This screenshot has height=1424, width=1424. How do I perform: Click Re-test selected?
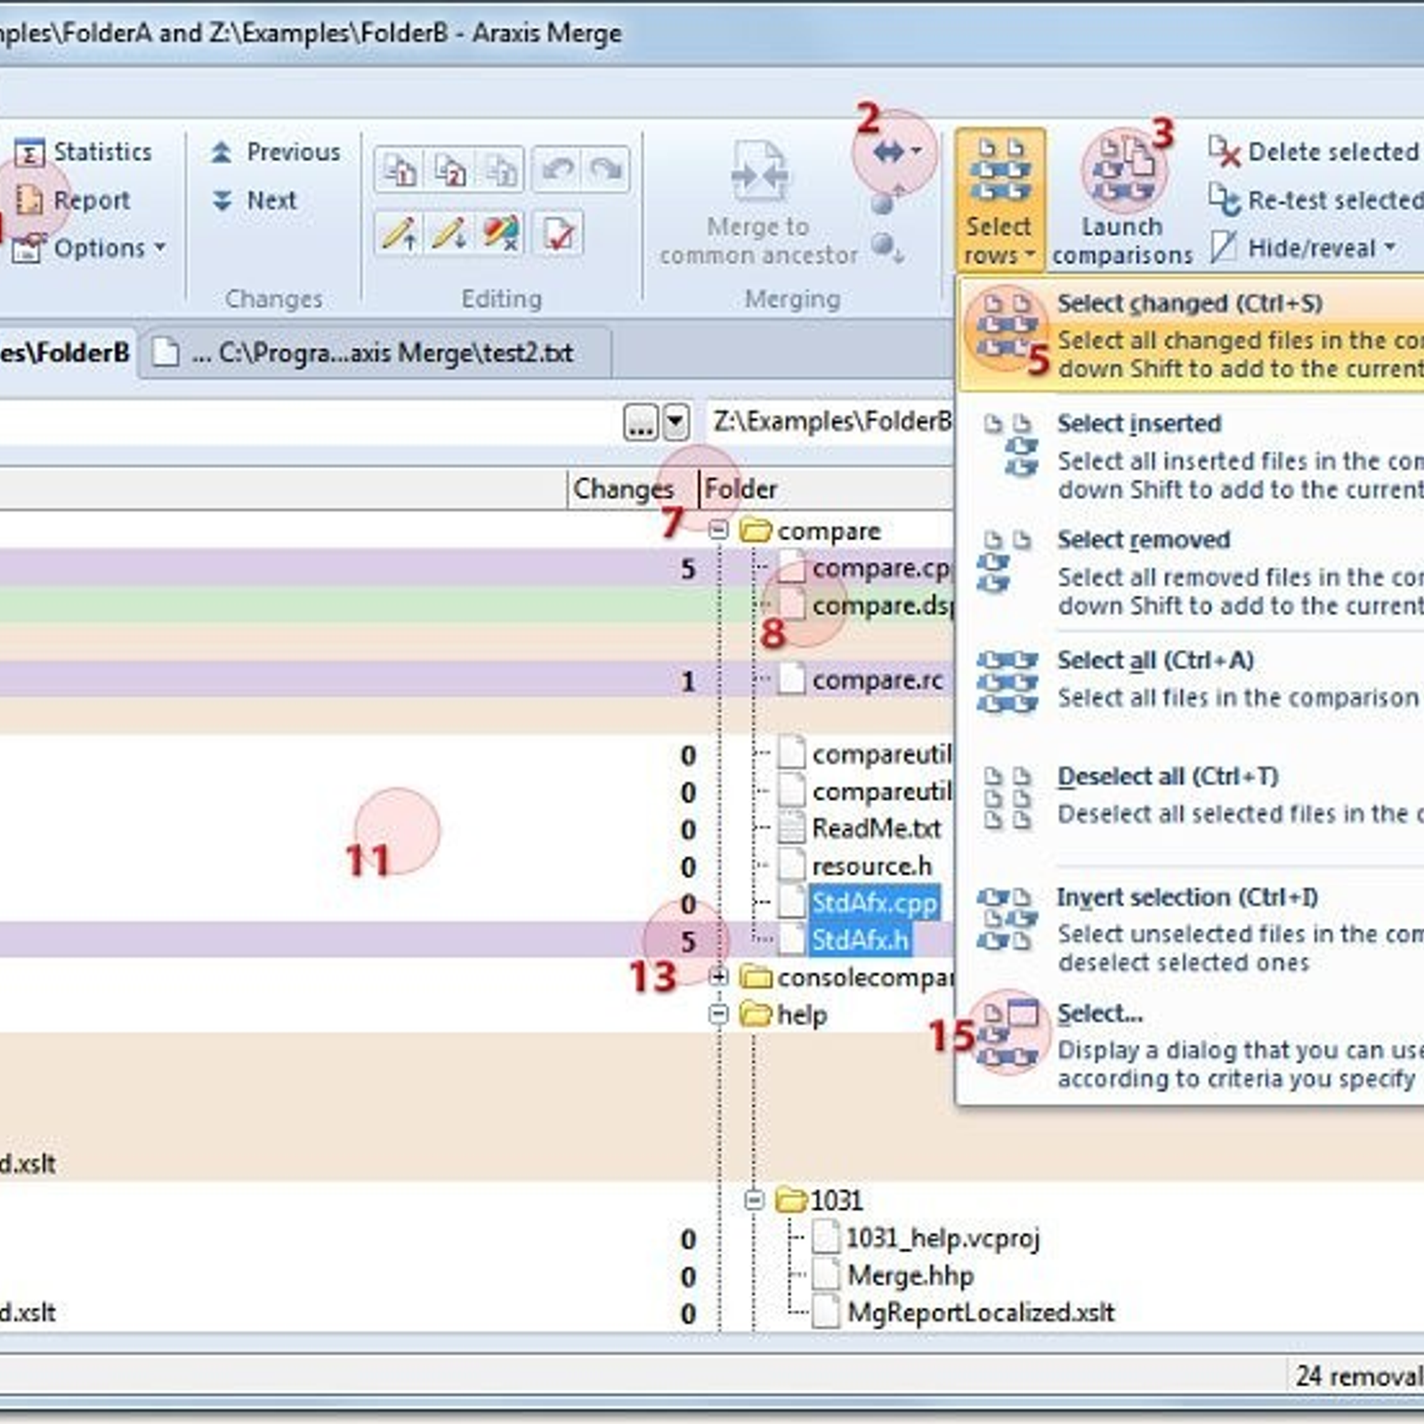click(x=1315, y=200)
